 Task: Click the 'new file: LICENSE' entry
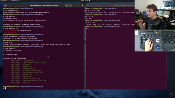21,65
